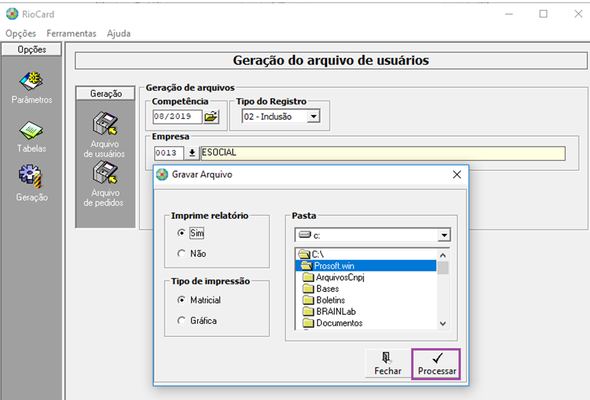Click the folder icon next to Competência
This screenshot has height=400, width=590.
(x=211, y=117)
